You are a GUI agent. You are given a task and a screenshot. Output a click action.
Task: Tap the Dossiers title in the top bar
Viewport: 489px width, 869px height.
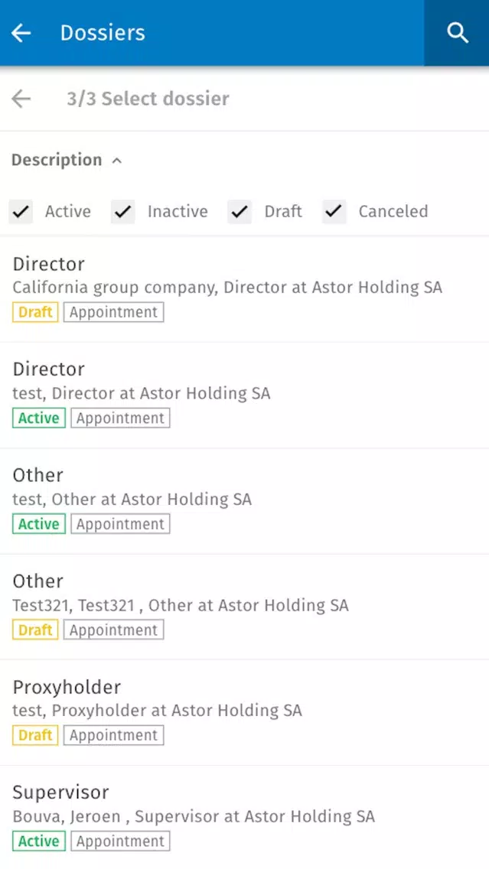(x=103, y=33)
